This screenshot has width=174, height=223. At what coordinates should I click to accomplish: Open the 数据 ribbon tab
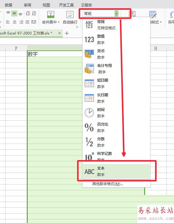[x=9, y=5]
